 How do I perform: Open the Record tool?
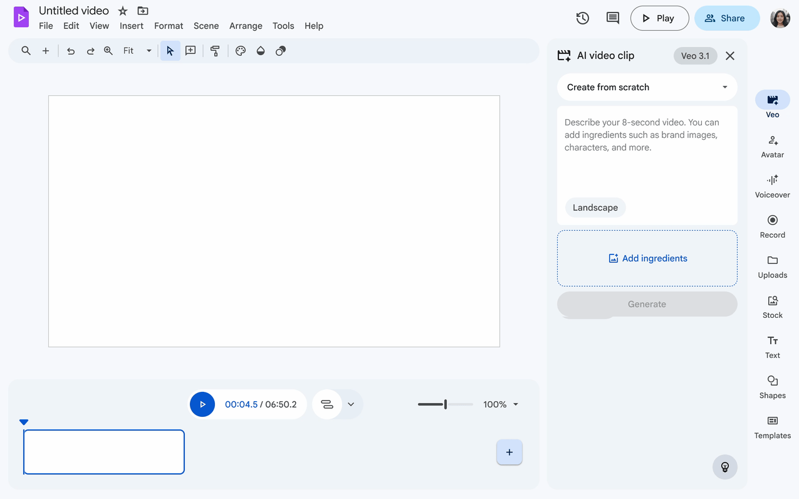coord(772,225)
